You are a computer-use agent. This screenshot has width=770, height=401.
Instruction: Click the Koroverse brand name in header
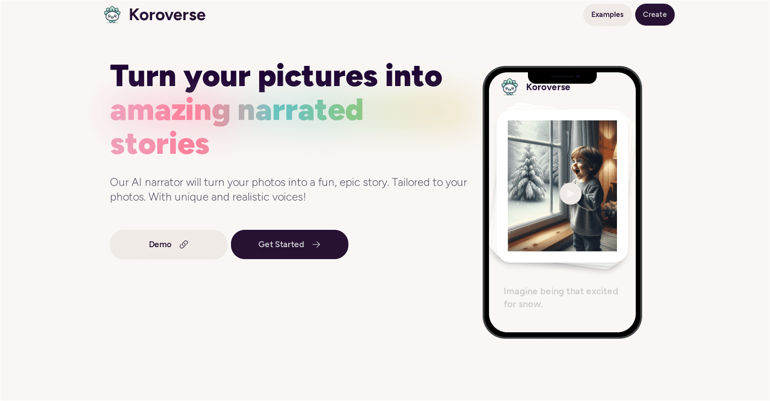coord(167,15)
